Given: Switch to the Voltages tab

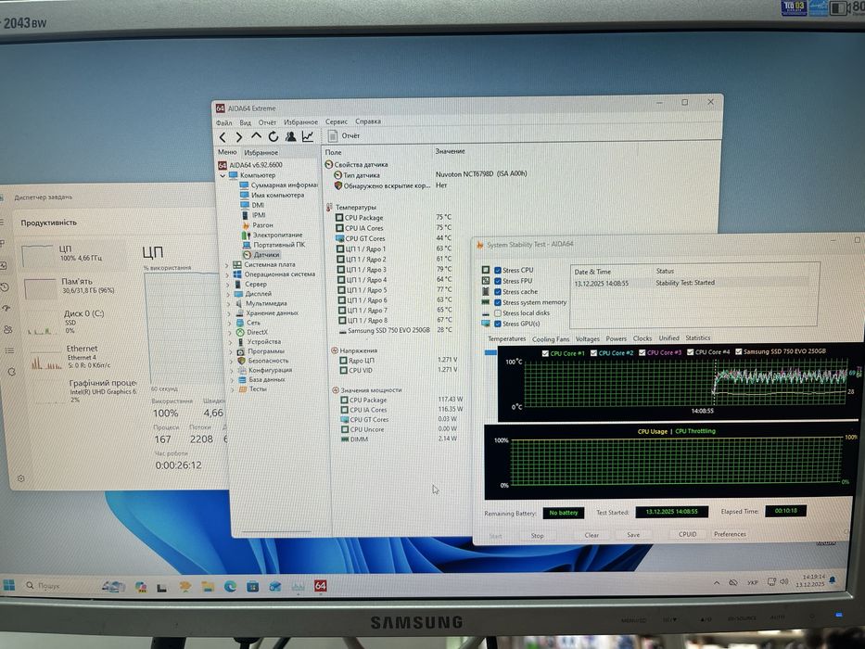Looking at the screenshot, I should click(587, 338).
